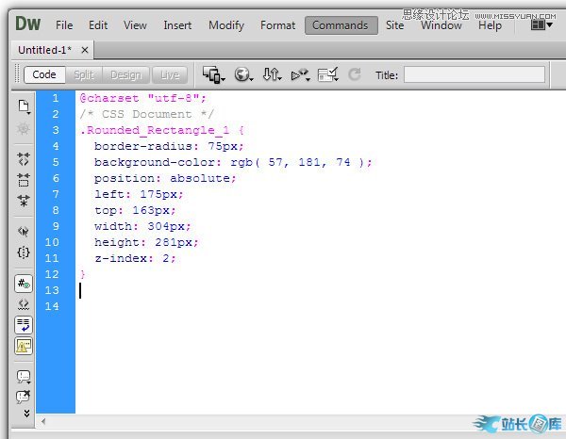This screenshot has width=566, height=439.
Task: Click the Open Documents icon in coding toolbar
Action: coord(24,106)
